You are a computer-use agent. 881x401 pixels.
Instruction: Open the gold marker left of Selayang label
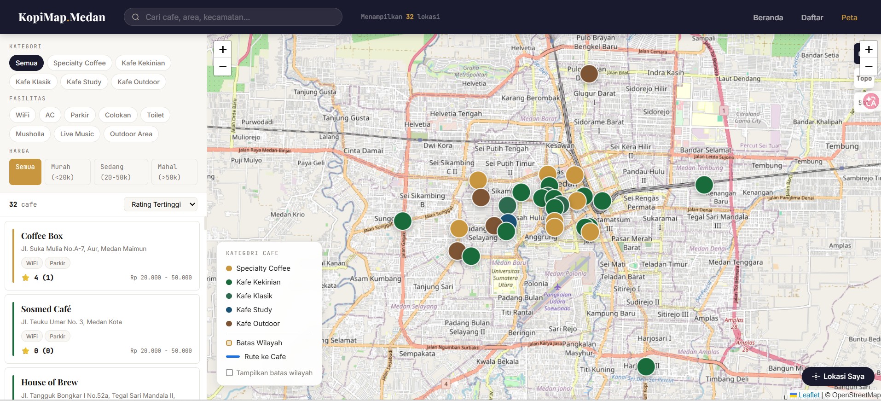[x=459, y=228]
